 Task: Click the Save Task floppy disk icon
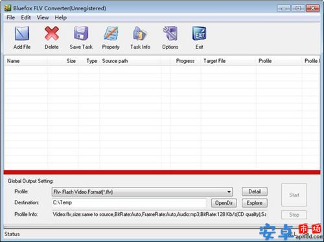coord(81,34)
